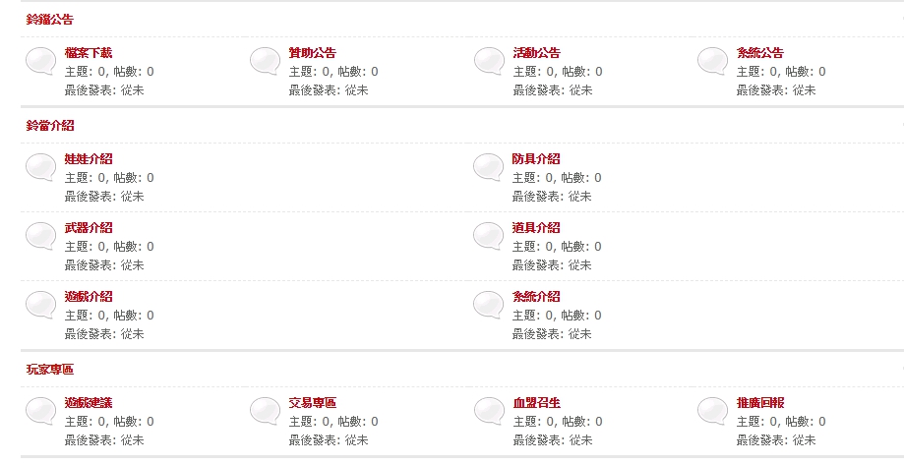The width and height of the screenshot is (904, 464).
Task: Open the 鈴當介紹 category heading
Action: click(50, 126)
